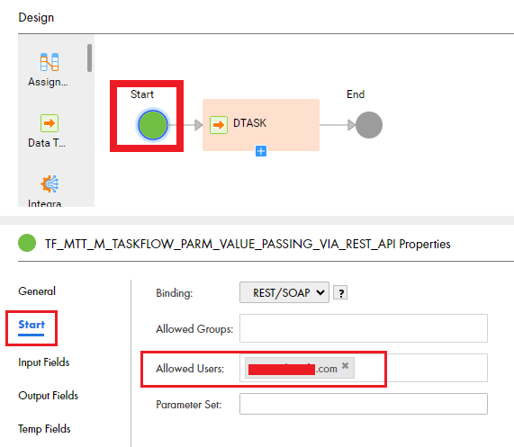Click the Parameter Set label

pos(189,405)
